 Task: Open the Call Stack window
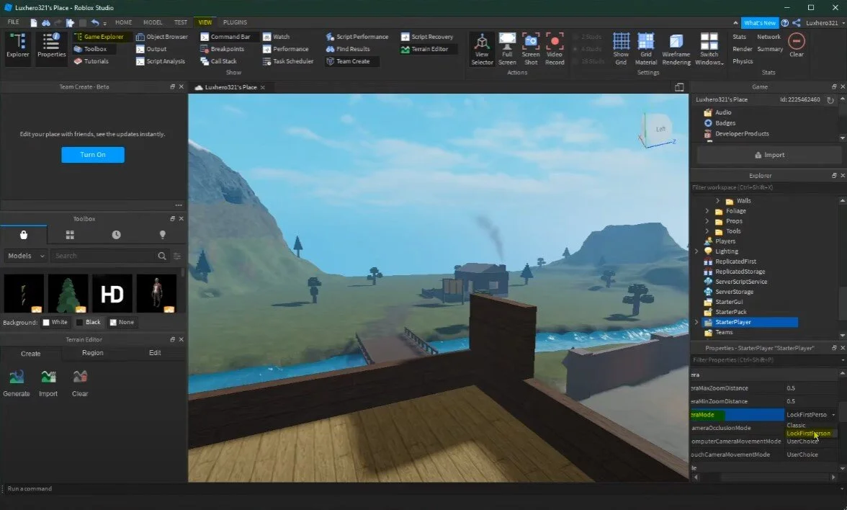(x=218, y=62)
